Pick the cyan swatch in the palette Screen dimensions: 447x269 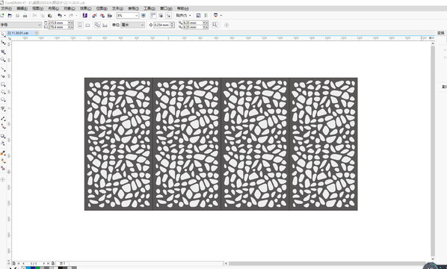coord(28,268)
